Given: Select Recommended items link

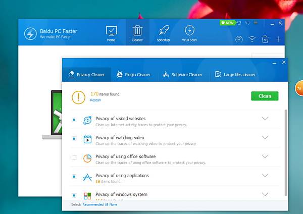Looking at the screenshot, I should 93,204.
